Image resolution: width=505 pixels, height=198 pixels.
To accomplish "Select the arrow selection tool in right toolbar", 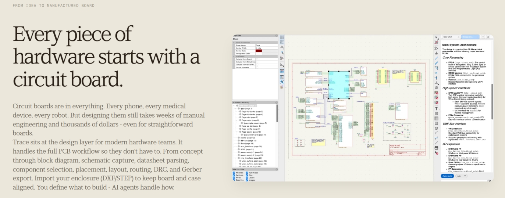I will pyautogui.click(x=437, y=37).
